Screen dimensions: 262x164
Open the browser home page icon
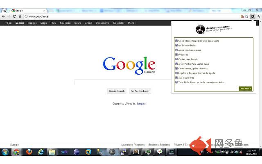click(x=20, y=16)
